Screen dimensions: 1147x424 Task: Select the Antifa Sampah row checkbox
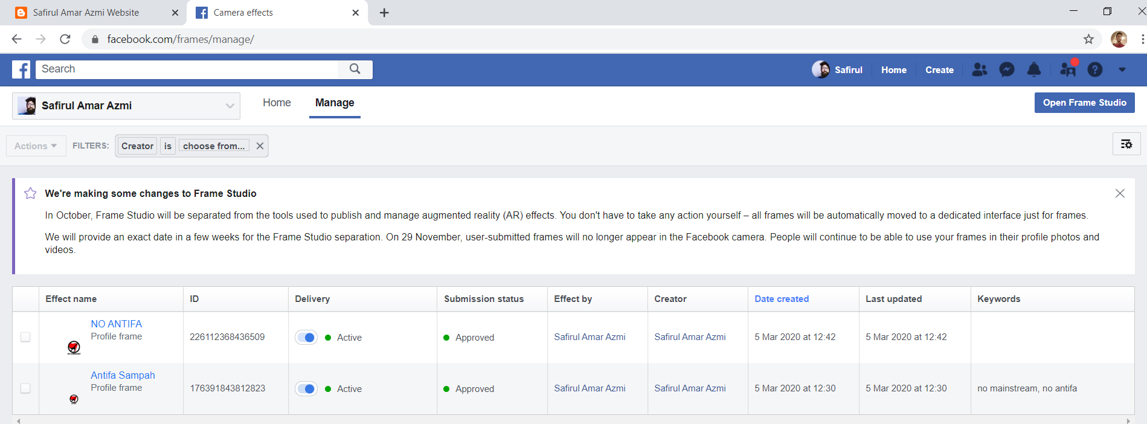(25, 388)
